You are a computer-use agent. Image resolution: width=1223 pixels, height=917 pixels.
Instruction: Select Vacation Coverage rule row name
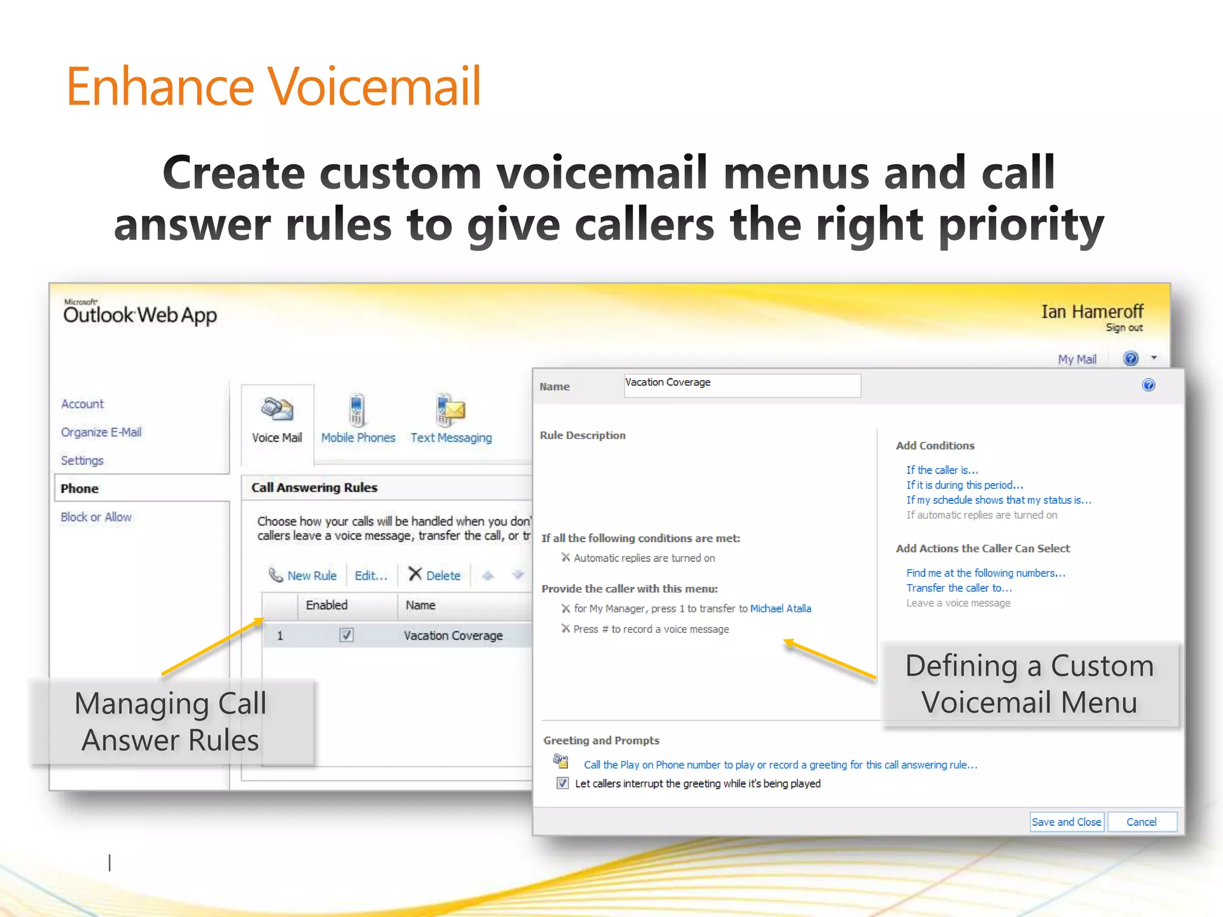(453, 636)
